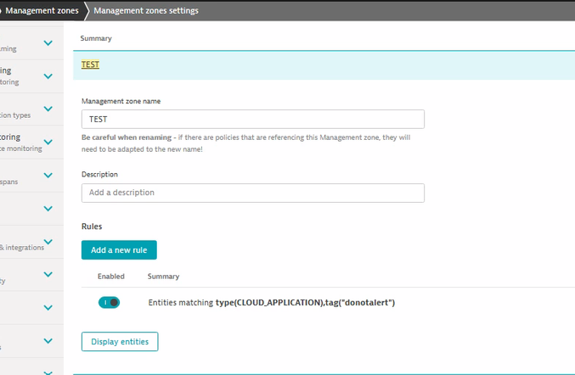Click the Description input box
Image resolution: width=575 pixels, height=375 pixels.
(x=252, y=193)
